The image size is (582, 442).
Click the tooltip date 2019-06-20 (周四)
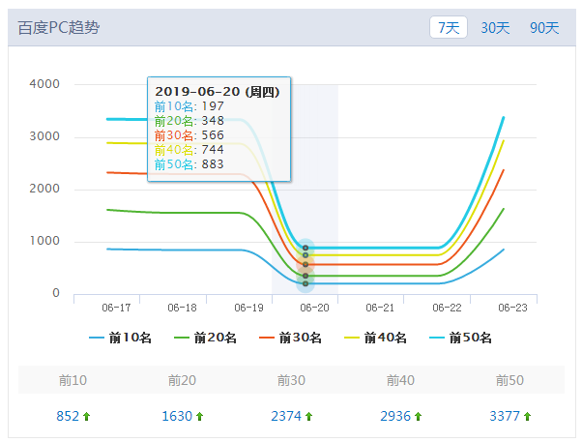tap(218, 91)
